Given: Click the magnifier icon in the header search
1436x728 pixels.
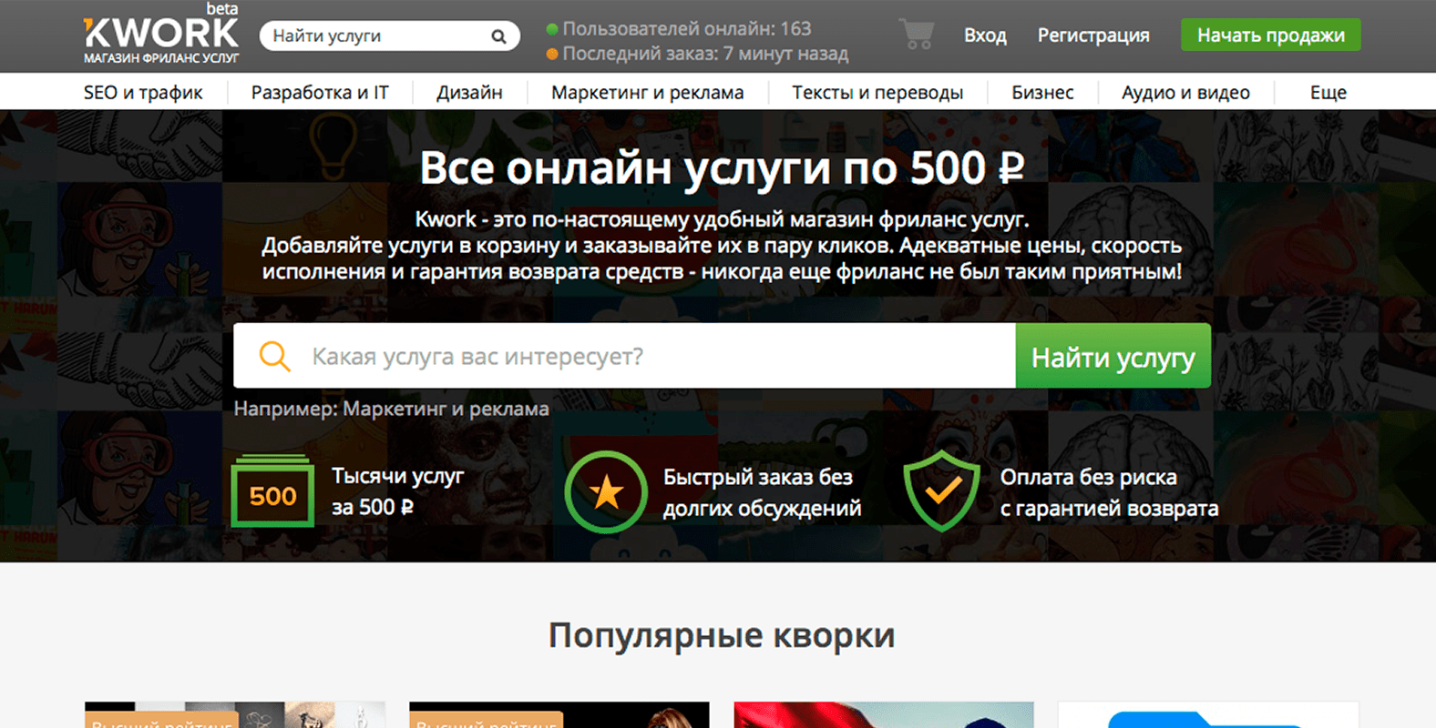Looking at the screenshot, I should click(x=498, y=36).
